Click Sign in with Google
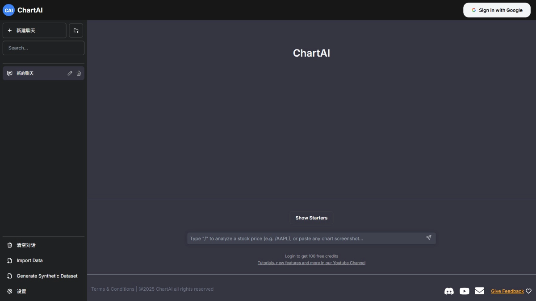Image resolution: width=536 pixels, height=301 pixels. [497, 10]
